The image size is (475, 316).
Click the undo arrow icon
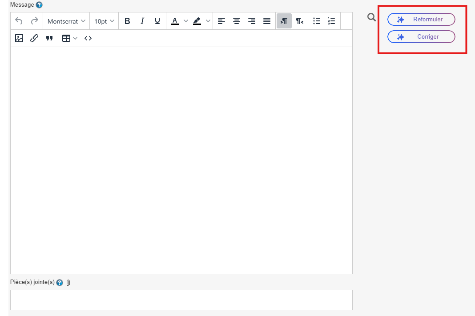(19, 21)
